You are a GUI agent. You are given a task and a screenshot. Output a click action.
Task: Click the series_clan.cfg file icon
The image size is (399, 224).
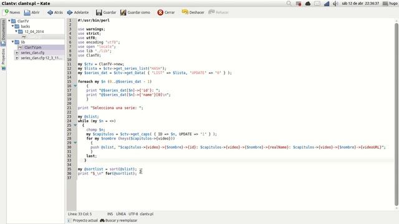tap(17, 53)
